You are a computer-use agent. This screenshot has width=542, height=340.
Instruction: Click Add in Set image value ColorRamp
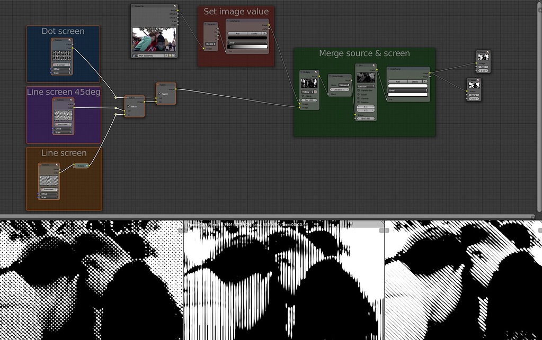tap(237, 33)
